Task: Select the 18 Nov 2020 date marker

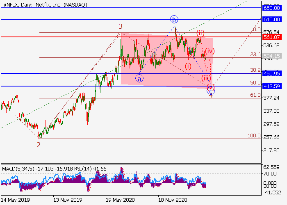Action: pyautogui.click(x=173, y=200)
